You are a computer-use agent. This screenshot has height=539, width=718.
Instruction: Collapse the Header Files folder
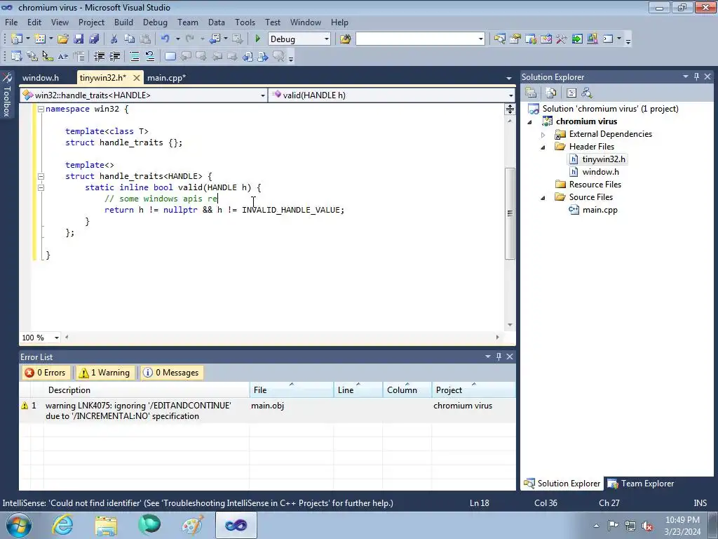click(543, 147)
